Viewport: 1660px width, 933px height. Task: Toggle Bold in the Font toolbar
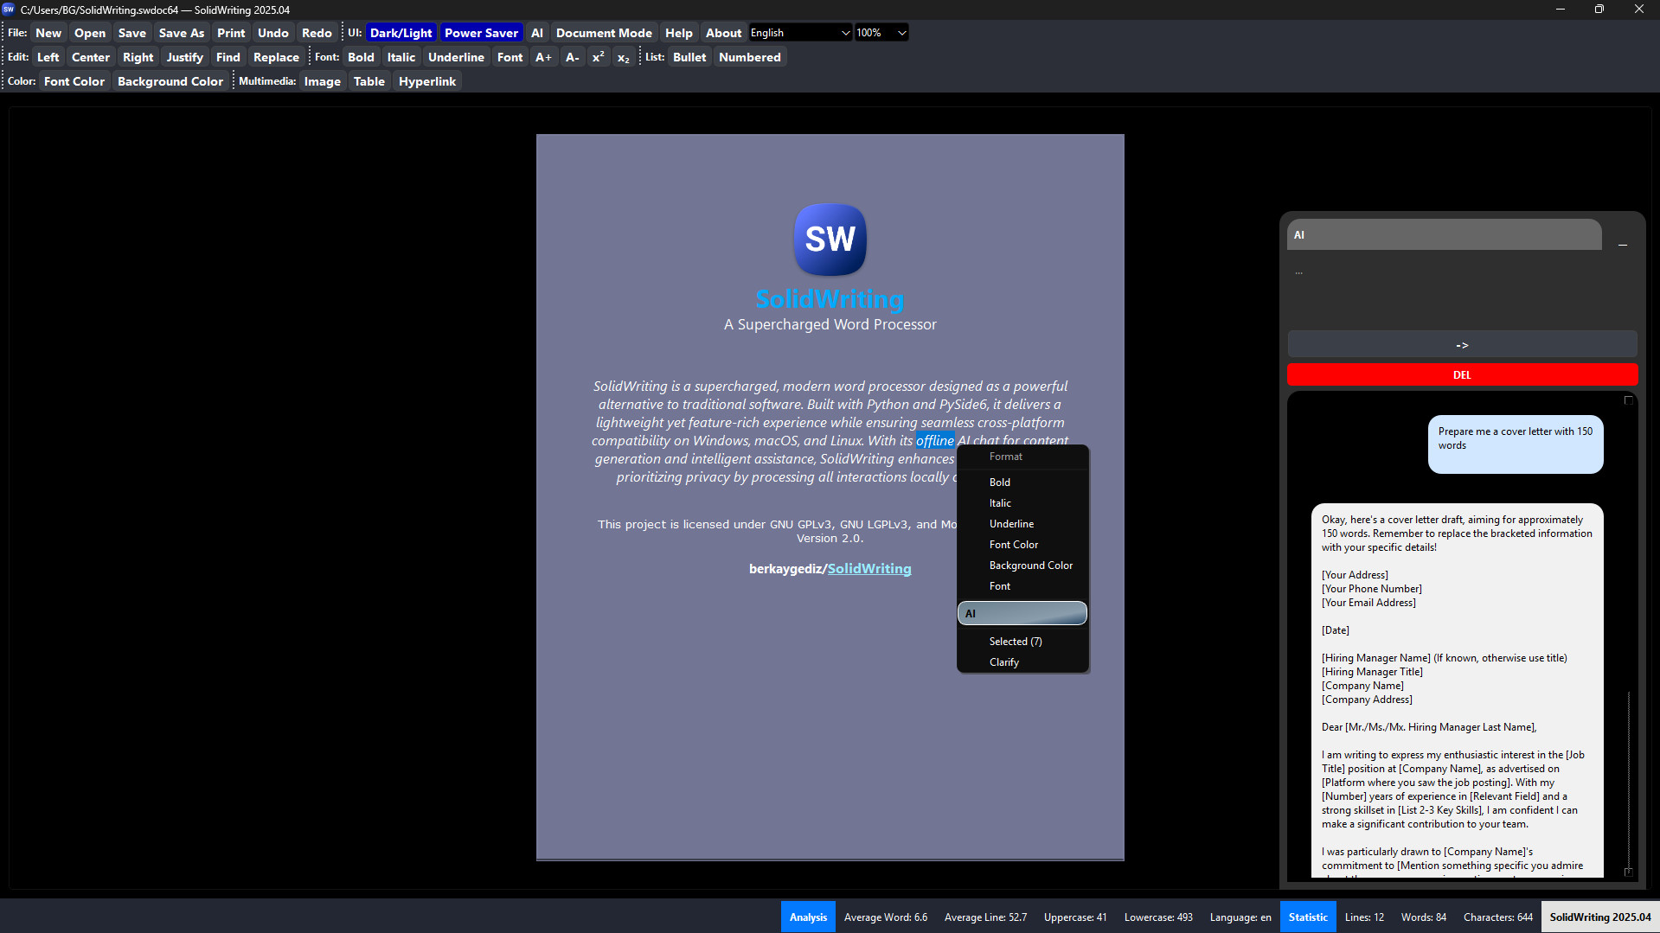coord(361,57)
